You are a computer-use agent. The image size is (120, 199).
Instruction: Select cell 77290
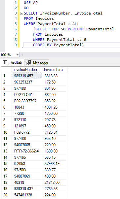pyautogui.click(x=27, y=114)
